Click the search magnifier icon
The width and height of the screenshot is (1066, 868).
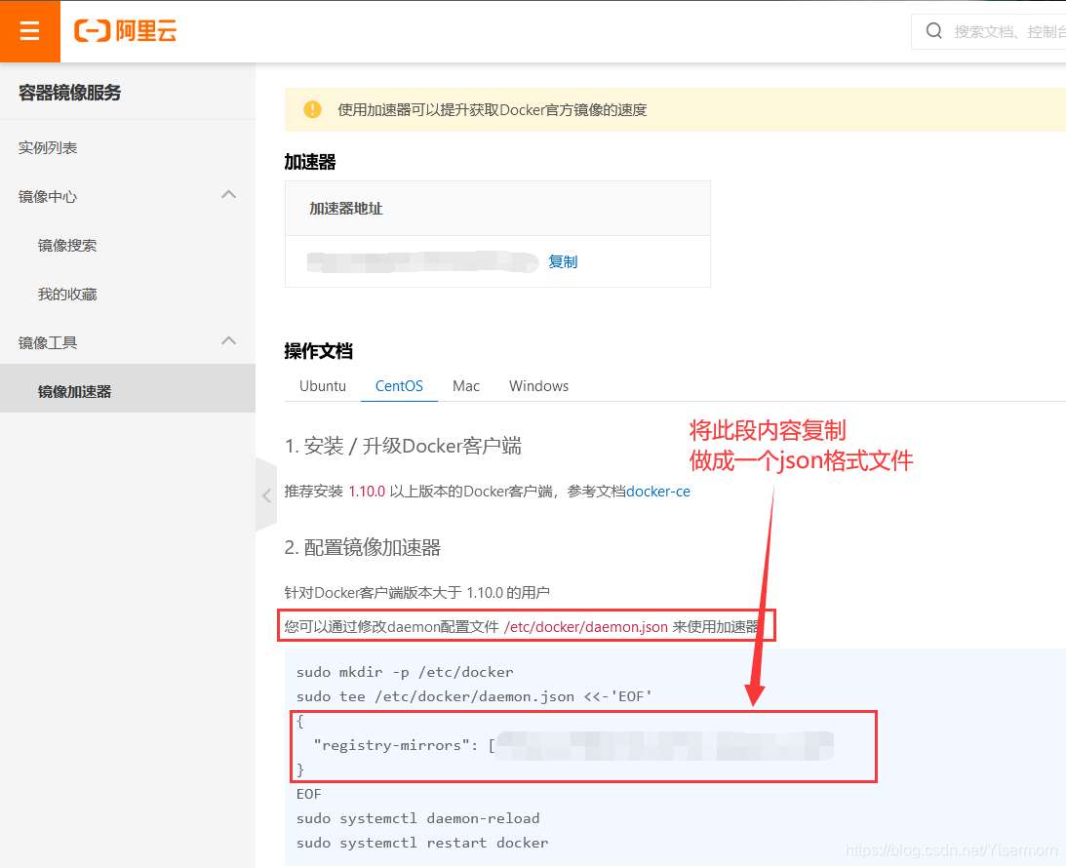click(x=934, y=31)
